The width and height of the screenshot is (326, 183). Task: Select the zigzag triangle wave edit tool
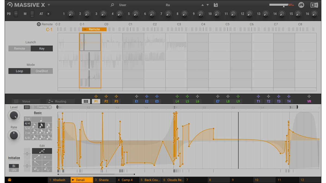[37, 169]
